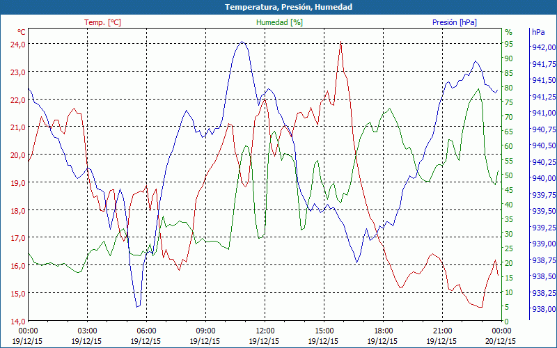This screenshot has width=557, height=348.
Task: Click the '942,00' pressure axis value
Action: tap(544, 47)
